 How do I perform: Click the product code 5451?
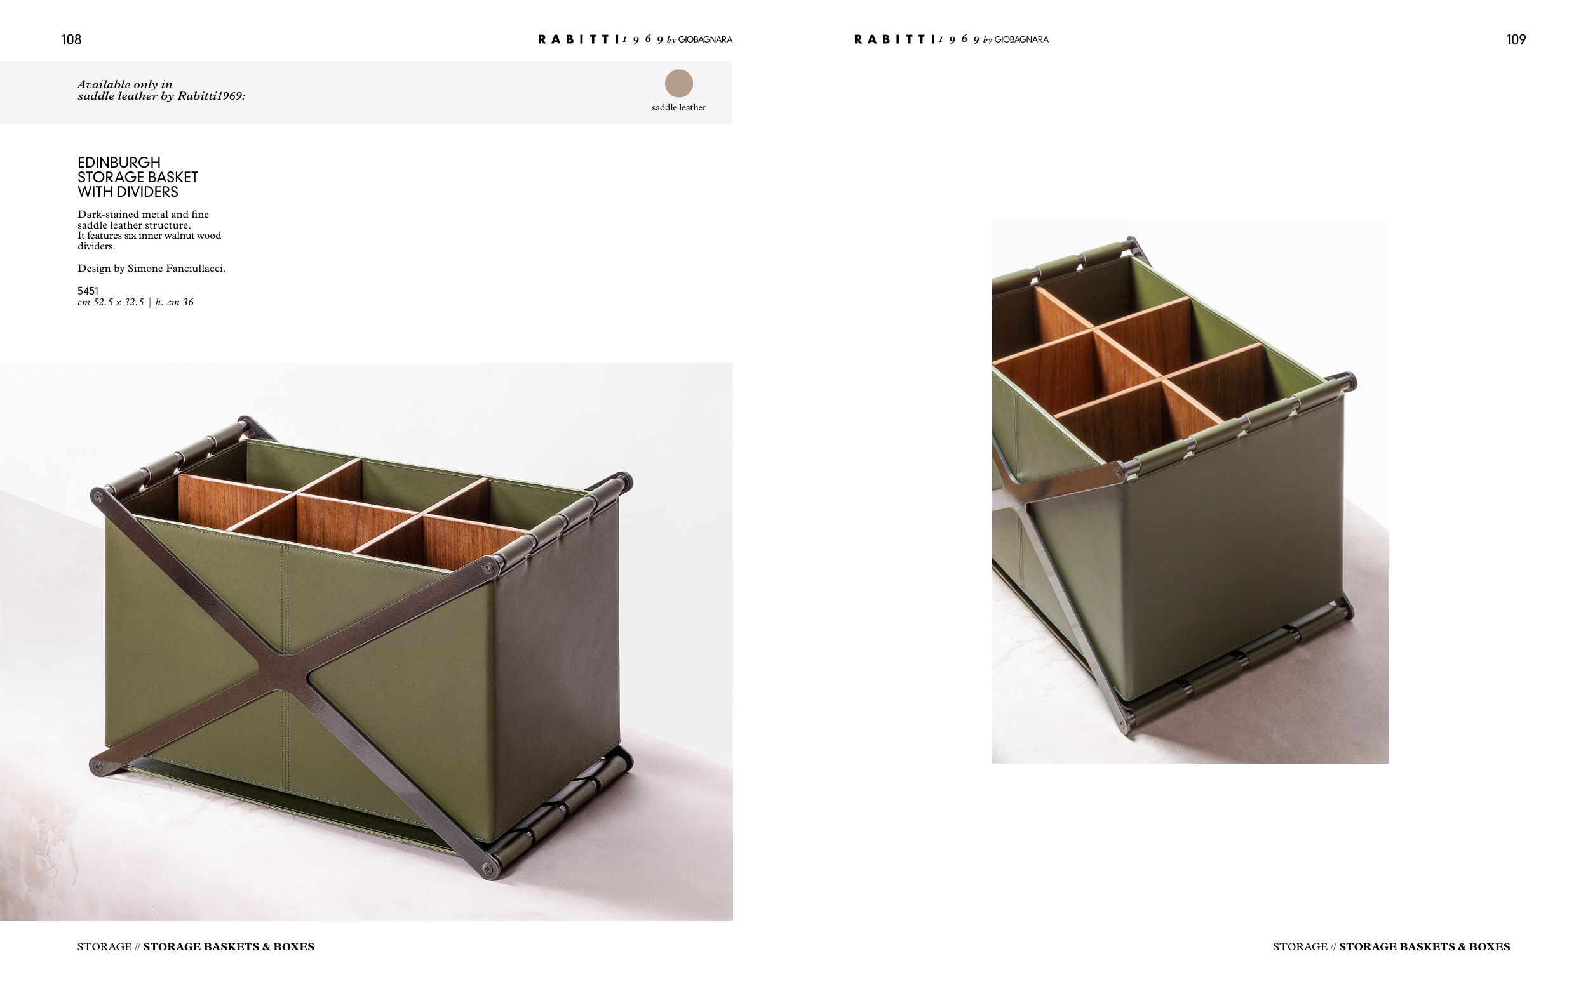(x=88, y=291)
